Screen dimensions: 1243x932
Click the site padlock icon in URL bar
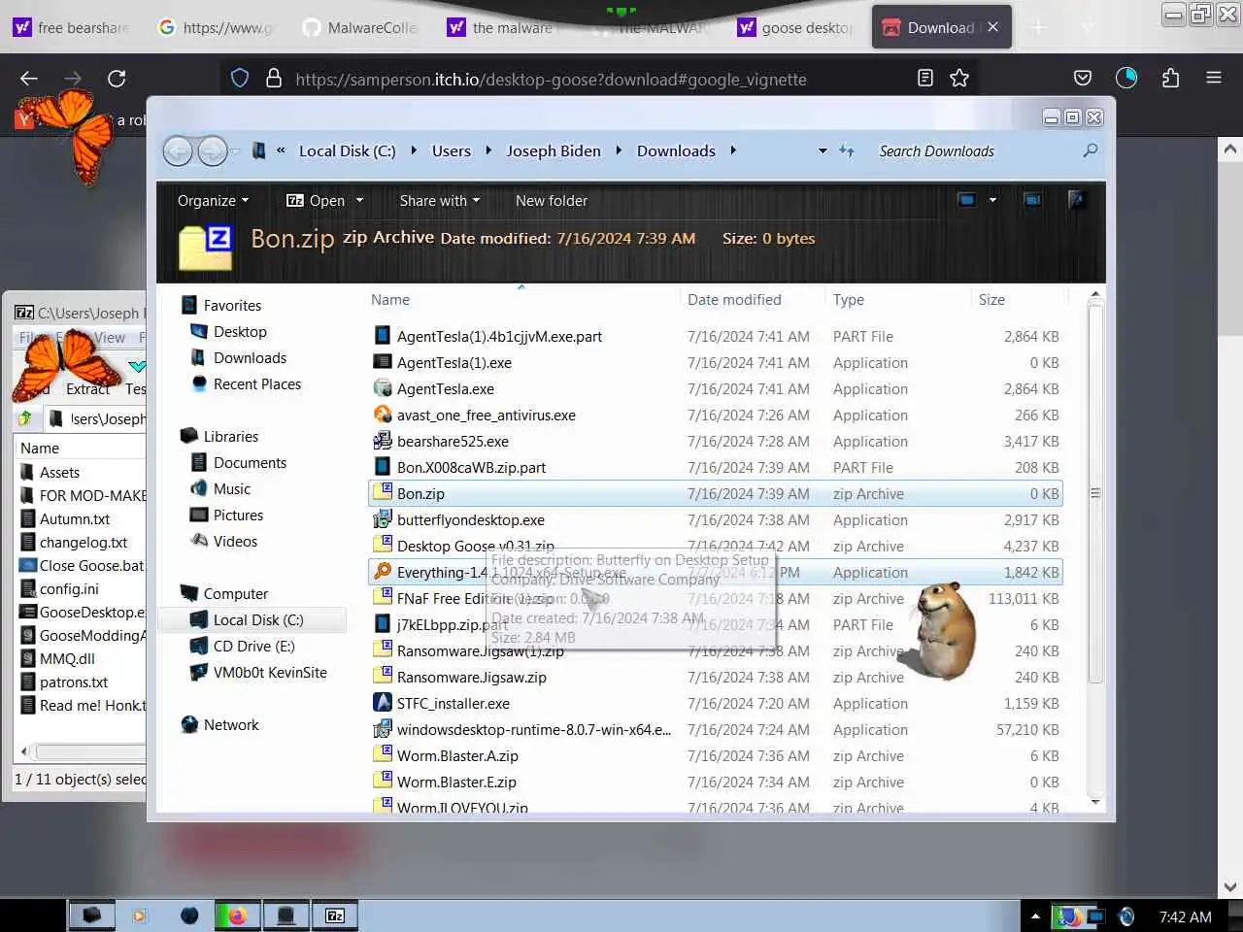coord(274,79)
